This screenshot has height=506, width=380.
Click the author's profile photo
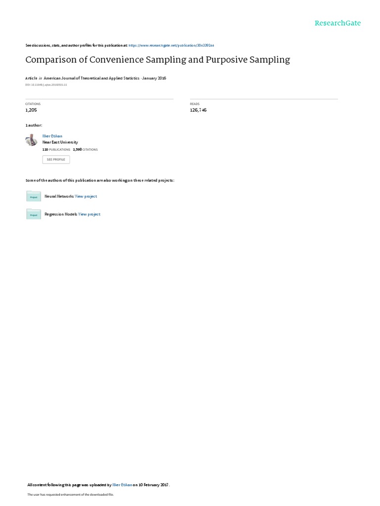click(x=32, y=140)
